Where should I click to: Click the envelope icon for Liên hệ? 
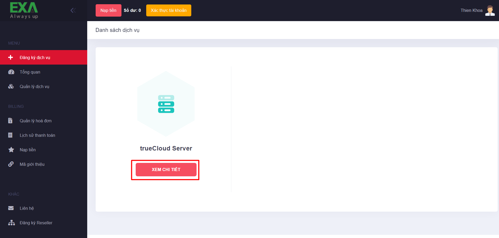[11, 208]
